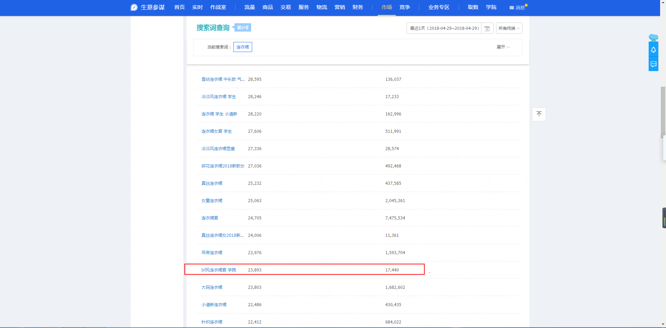Click the blue mascot assistant icon
666x328 pixels.
coord(654,37)
